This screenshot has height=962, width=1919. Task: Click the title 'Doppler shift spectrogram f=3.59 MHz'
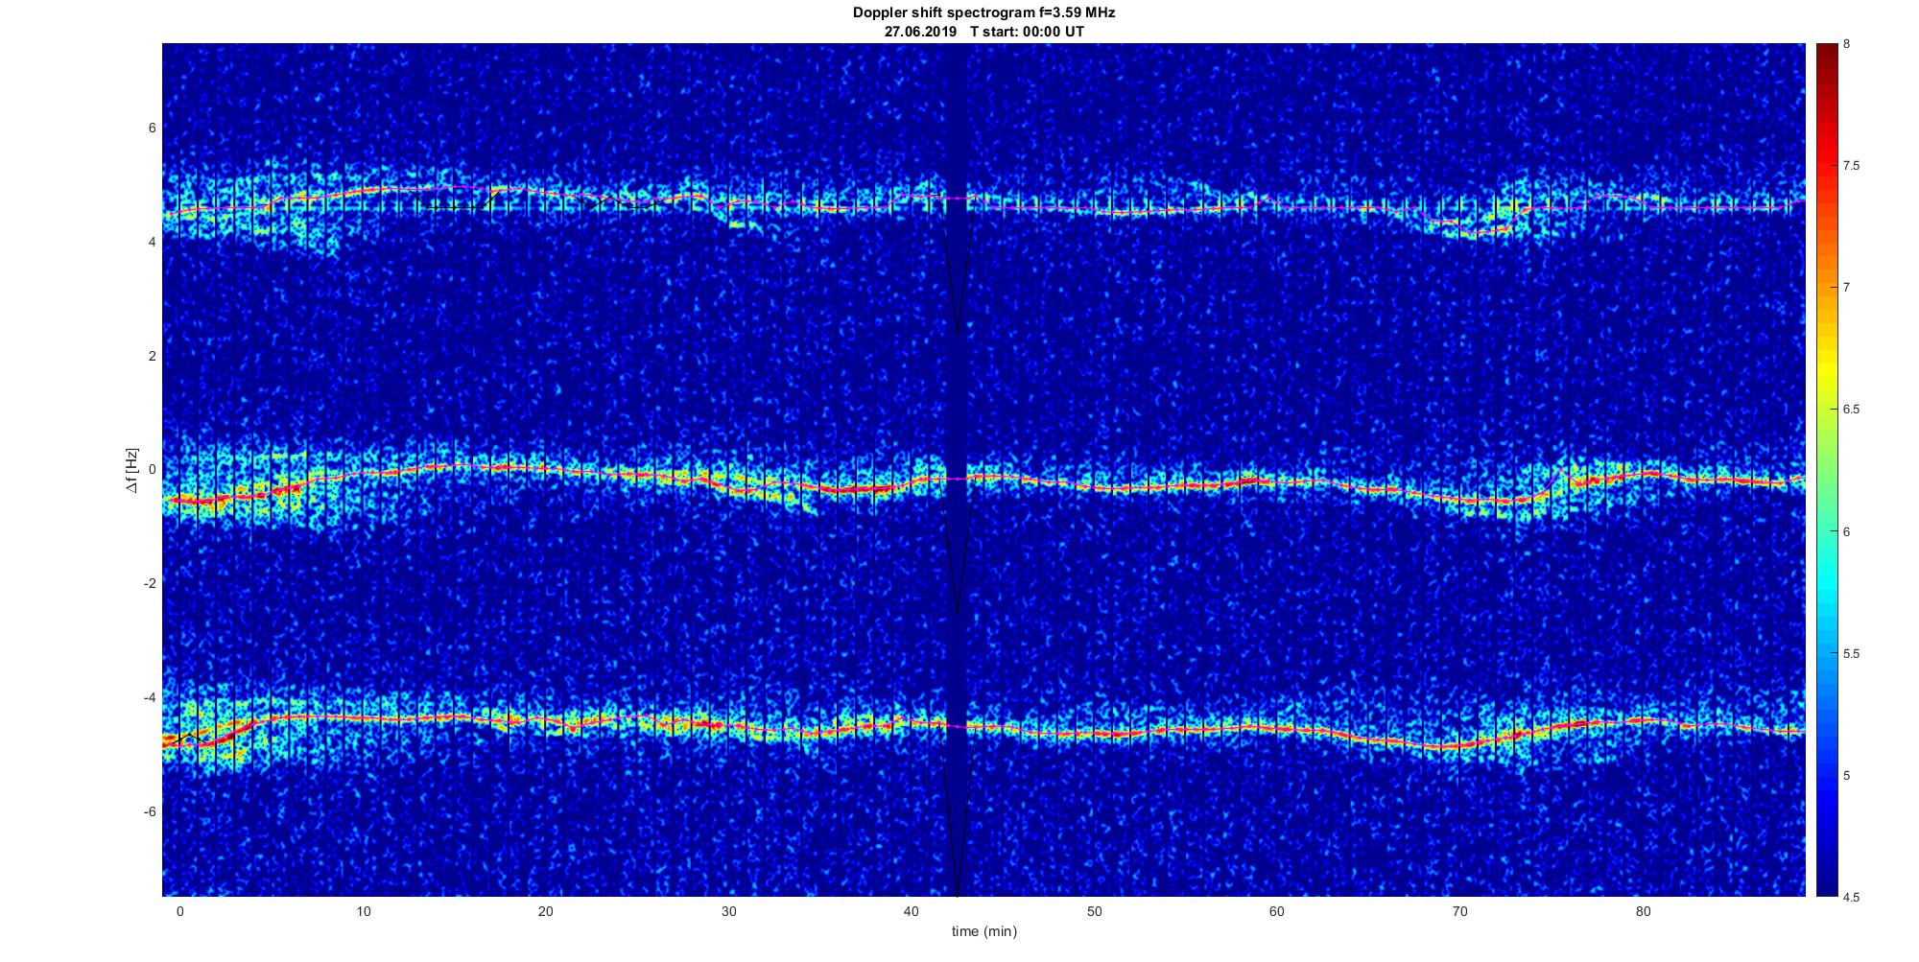[983, 12]
